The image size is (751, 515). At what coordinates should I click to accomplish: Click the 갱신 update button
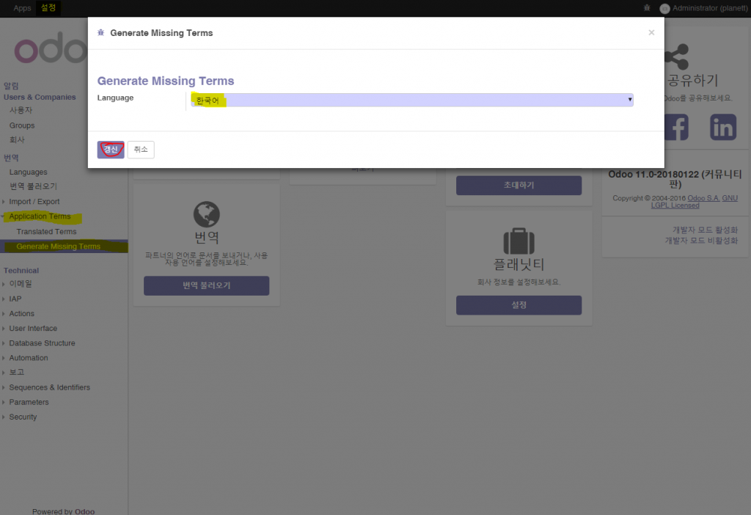[111, 150]
